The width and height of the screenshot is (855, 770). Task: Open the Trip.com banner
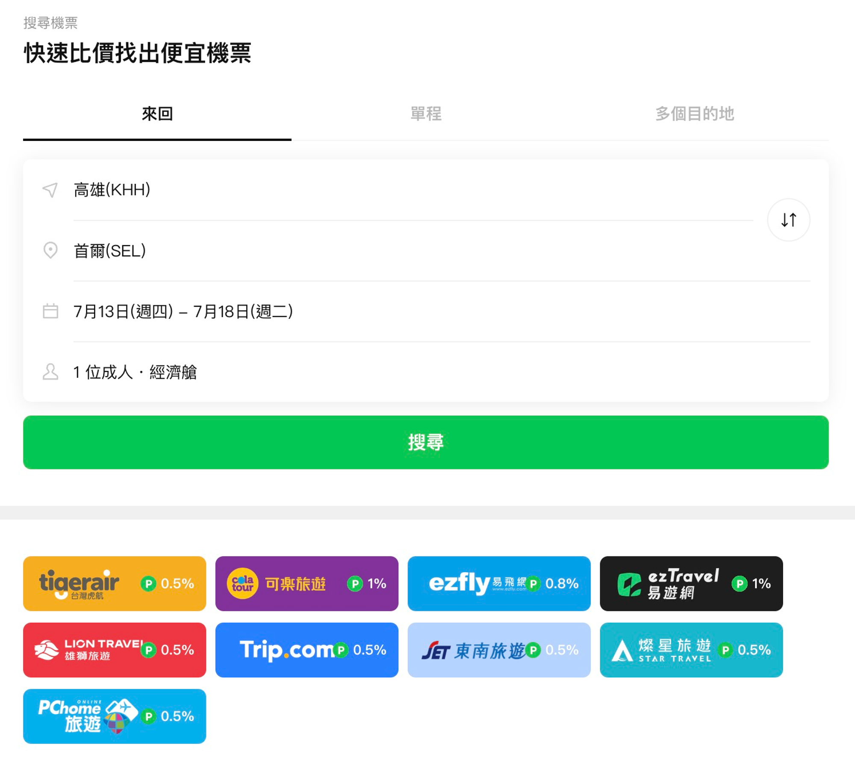pos(307,650)
